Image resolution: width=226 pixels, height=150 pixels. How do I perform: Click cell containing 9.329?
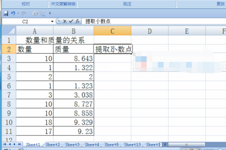(x=73, y=122)
